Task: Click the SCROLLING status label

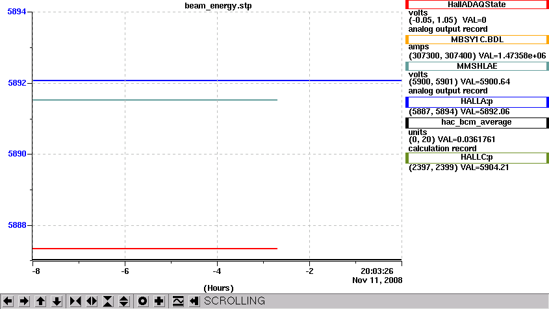Action: 235,301
